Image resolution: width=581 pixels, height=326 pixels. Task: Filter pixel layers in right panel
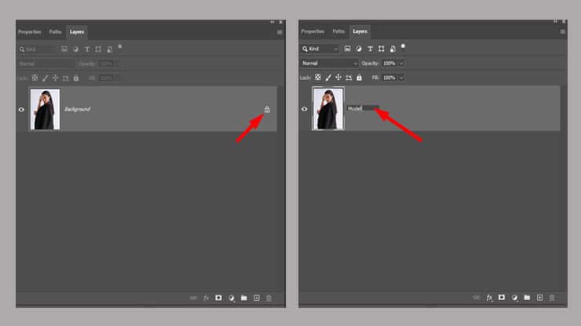347,49
